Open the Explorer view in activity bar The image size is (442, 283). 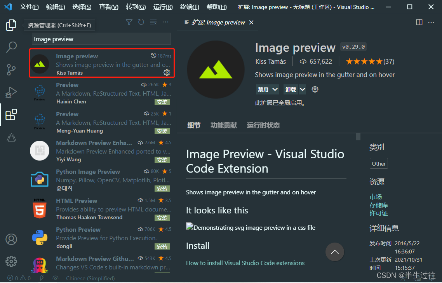coord(11,25)
